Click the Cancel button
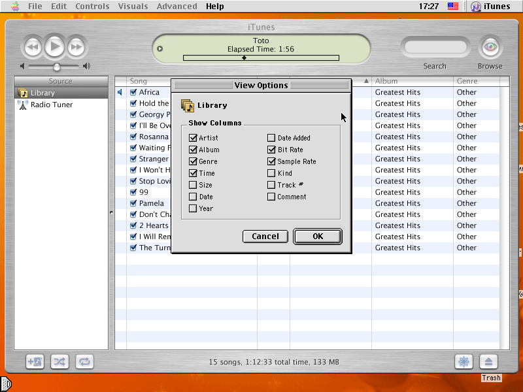 coord(265,237)
